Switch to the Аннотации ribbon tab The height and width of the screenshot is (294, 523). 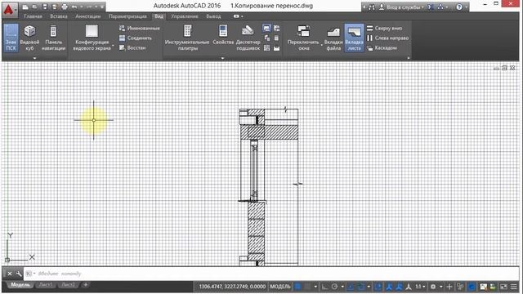87,16
